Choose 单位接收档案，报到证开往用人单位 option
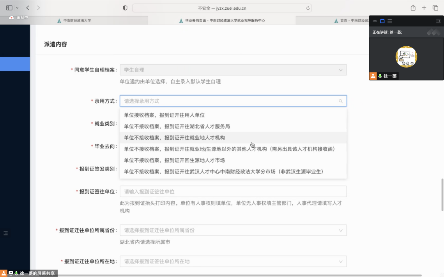The height and width of the screenshot is (277, 444). (164, 115)
